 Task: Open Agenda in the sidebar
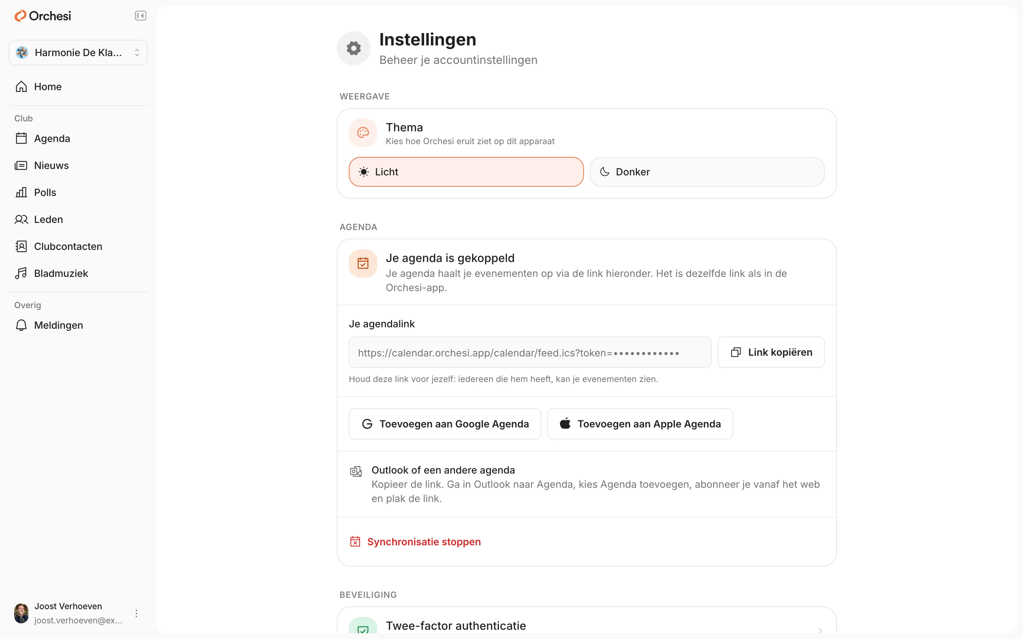click(x=78, y=138)
